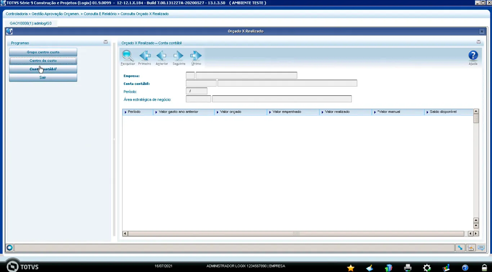Screen dimensions: 492x272
Task: Collapse the Programas panel
Action: tap(106, 42)
